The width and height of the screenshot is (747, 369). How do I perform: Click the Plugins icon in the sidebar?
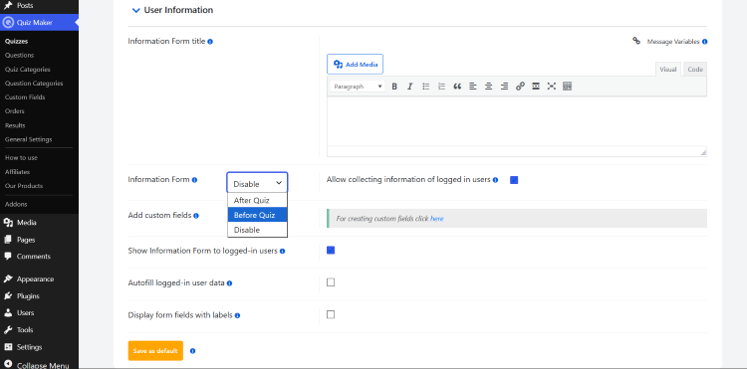(x=8, y=296)
